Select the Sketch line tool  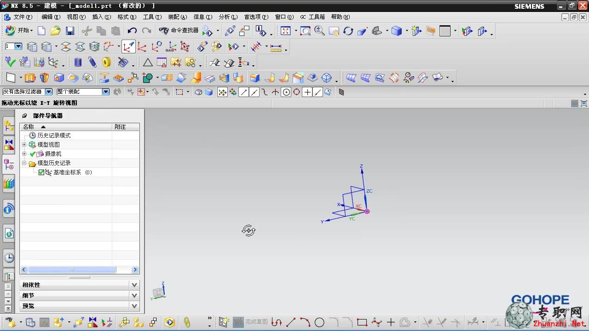tap(291, 322)
